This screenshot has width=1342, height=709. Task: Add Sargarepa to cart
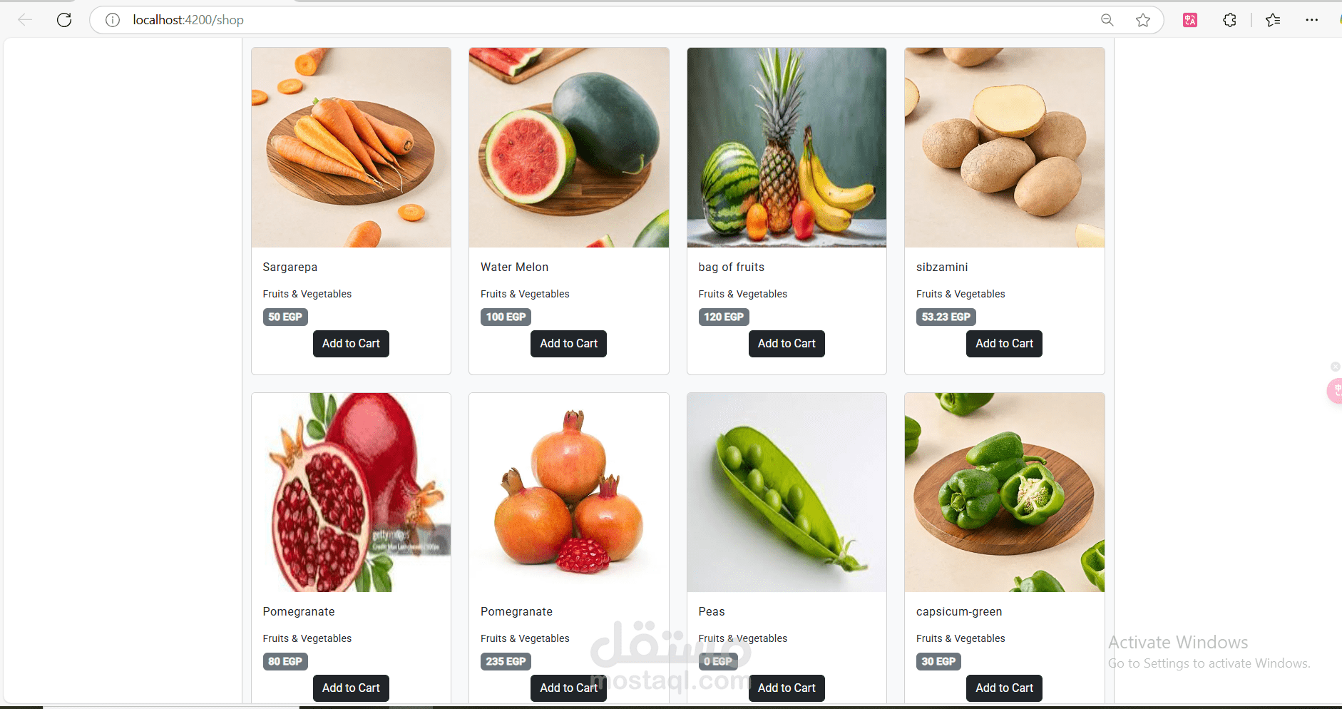click(x=351, y=344)
